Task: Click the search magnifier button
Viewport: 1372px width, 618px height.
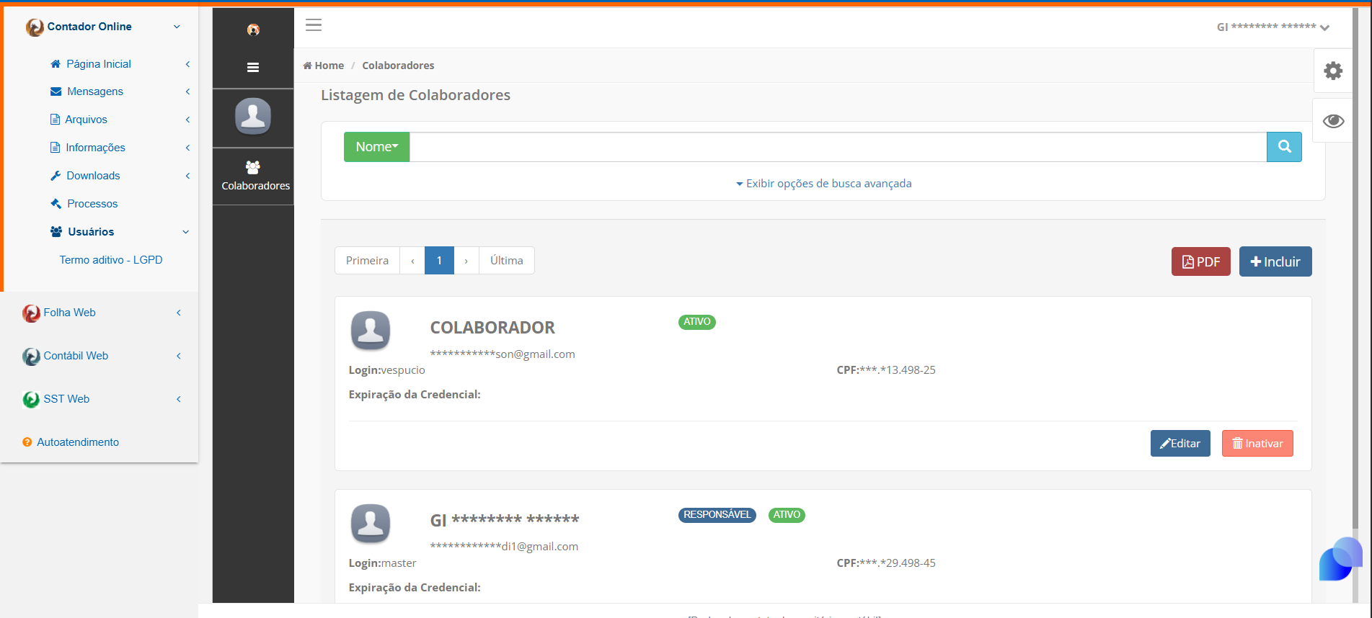Action: [1284, 147]
